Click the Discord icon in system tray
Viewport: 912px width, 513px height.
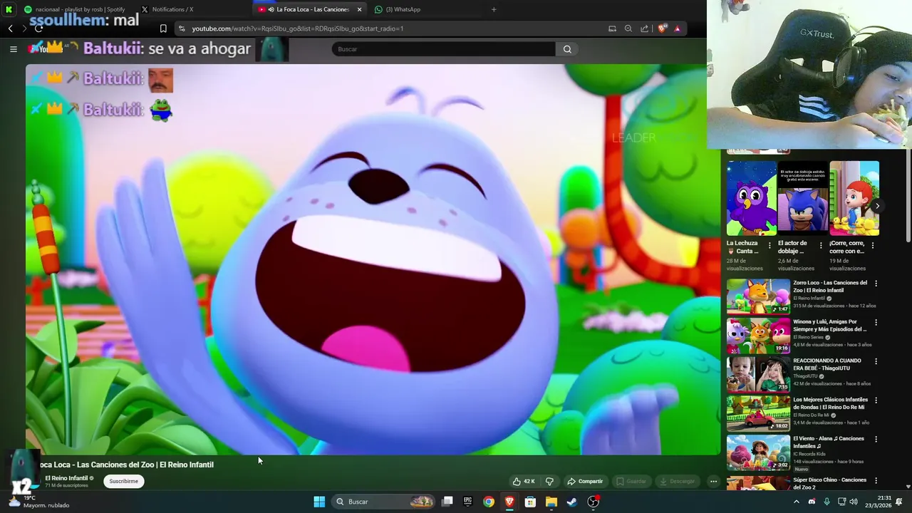[x=812, y=502]
